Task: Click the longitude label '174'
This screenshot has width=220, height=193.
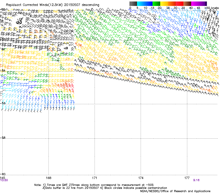Action: tap(141, 178)
